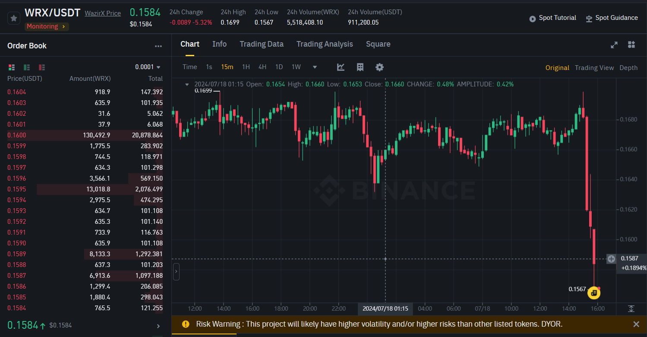
Task: Click the 2024/07/18 01:15 time label
Action: pos(385,308)
